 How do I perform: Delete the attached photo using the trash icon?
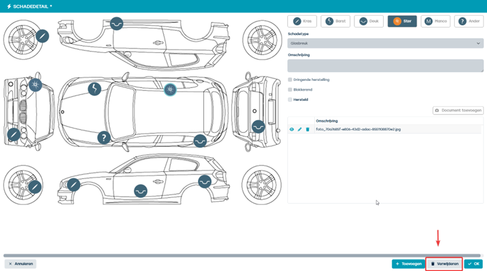click(308, 130)
